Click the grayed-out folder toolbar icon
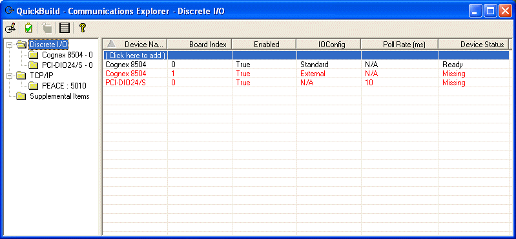Image resolution: width=516 pixels, height=239 pixels. tap(46, 28)
